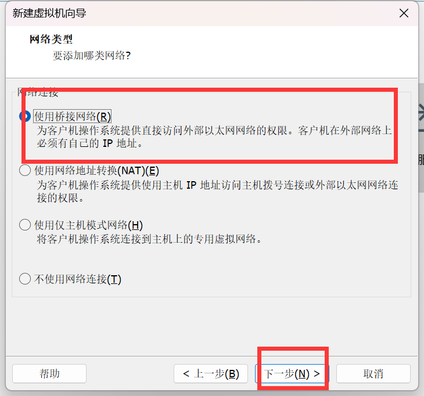Click the 不使用网络连接(T) label text
424x396 pixels.
[78, 279]
